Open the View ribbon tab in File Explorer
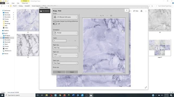 (18, 3)
